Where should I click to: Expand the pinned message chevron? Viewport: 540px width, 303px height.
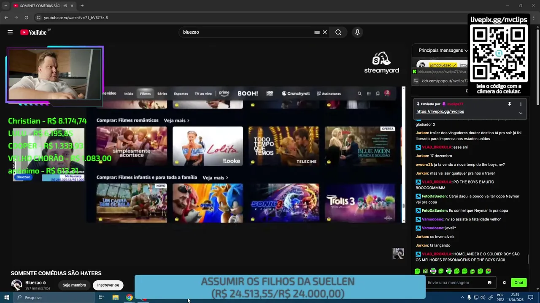[521, 113]
